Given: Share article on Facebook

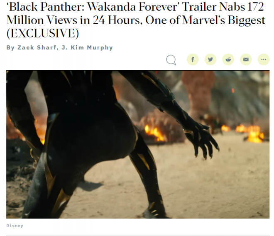Looking at the screenshot, I should (x=193, y=59).
